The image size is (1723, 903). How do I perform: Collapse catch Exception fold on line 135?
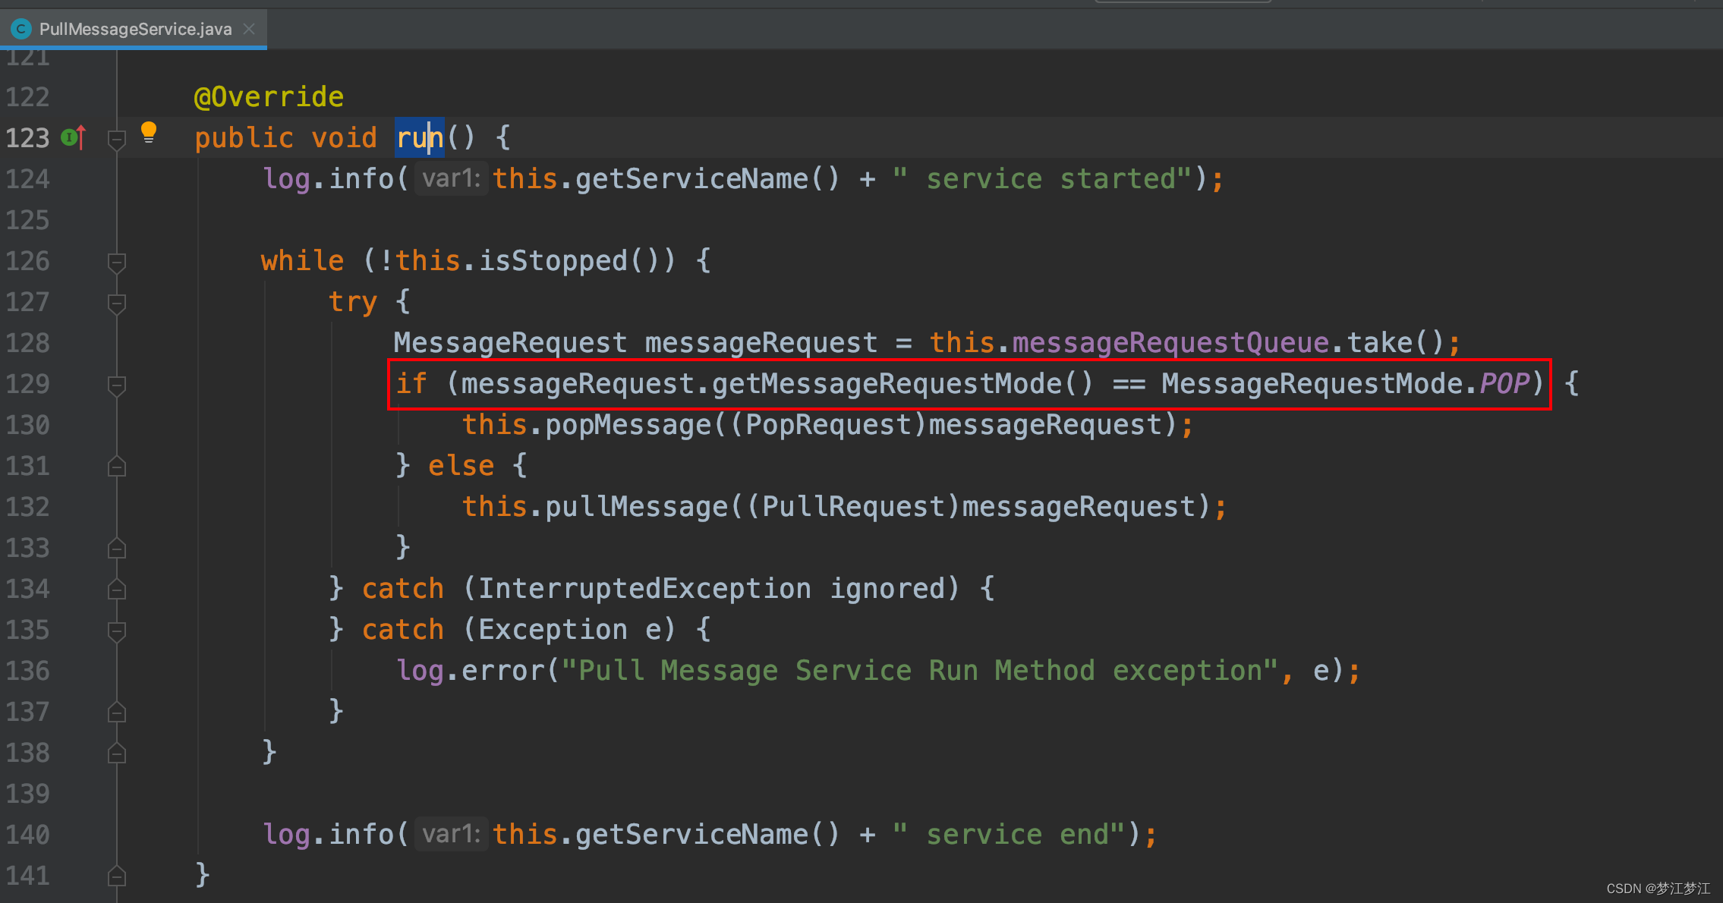coord(117,631)
